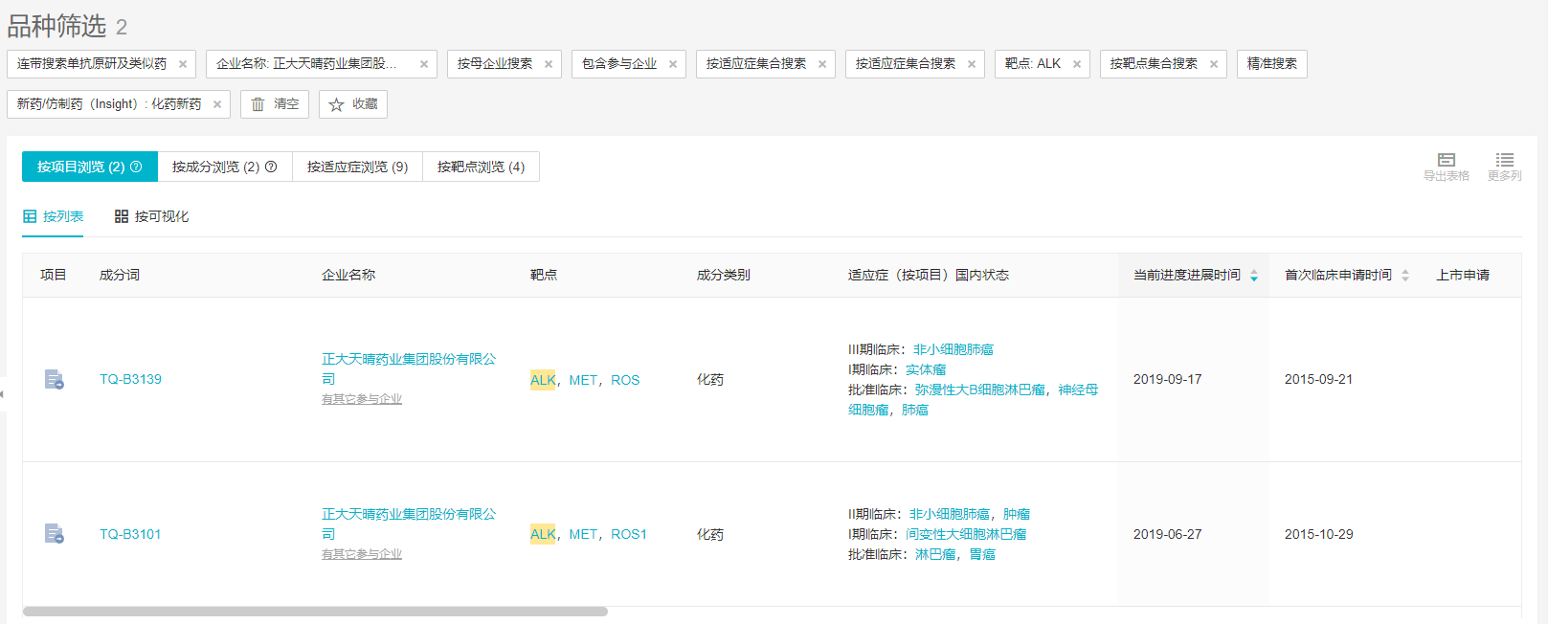Sort by 首次临床申请时间 column arrows
This screenshot has width=1548, height=624.
coord(1405,276)
